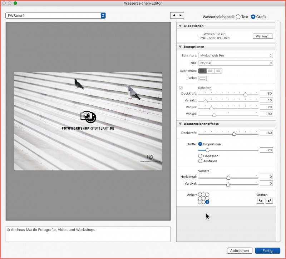Show previous photo with left arrow
This screenshot has width=286, height=259.
click(x=174, y=15)
